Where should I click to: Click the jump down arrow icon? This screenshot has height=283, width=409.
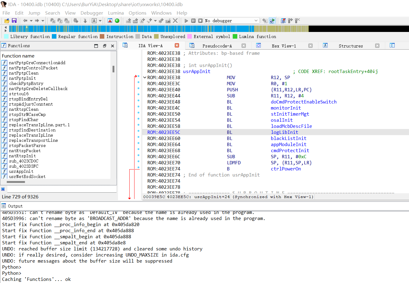click(85, 21)
